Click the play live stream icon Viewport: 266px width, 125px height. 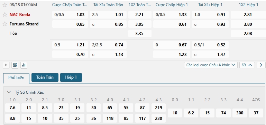pos(6,65)
